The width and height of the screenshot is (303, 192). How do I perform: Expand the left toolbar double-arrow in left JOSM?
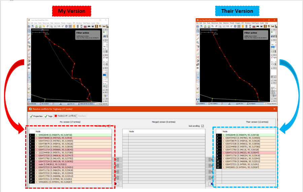click(x=29, y=68)
